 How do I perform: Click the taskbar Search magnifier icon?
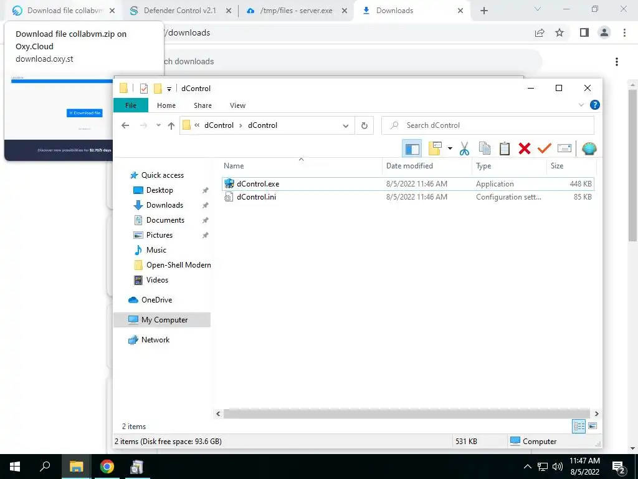pyautogui.click(x=45, y=467)
